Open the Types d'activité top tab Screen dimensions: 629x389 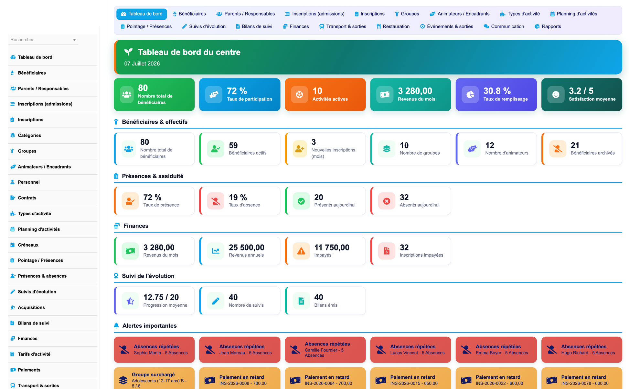(x=520, y=14)
